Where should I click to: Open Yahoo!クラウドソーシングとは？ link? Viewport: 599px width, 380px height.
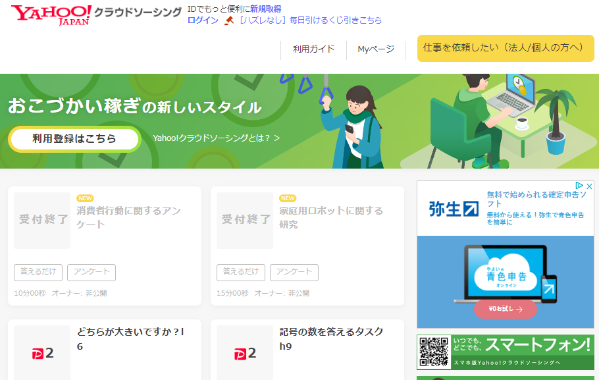coord(216,138)
